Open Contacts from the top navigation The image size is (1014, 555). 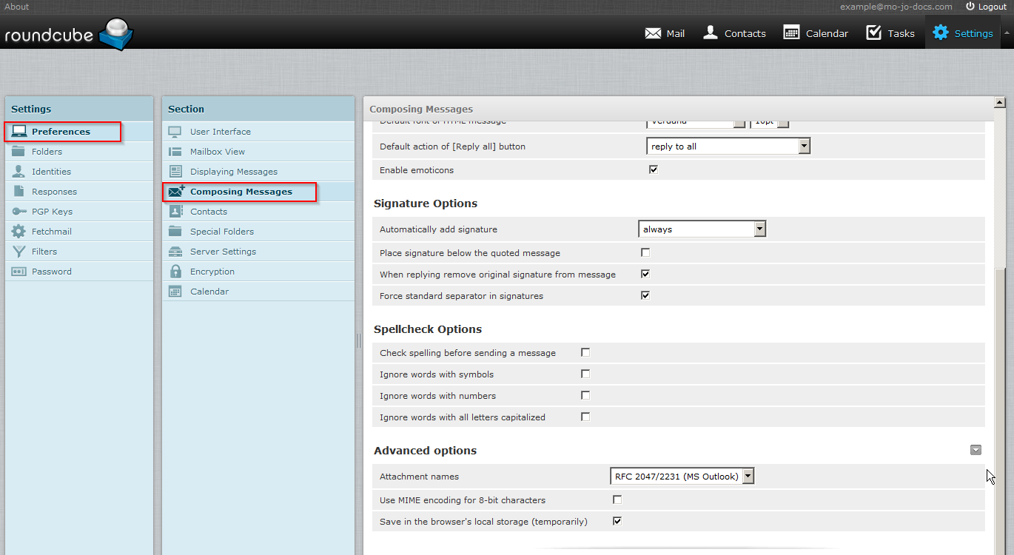tap(711, 33)
